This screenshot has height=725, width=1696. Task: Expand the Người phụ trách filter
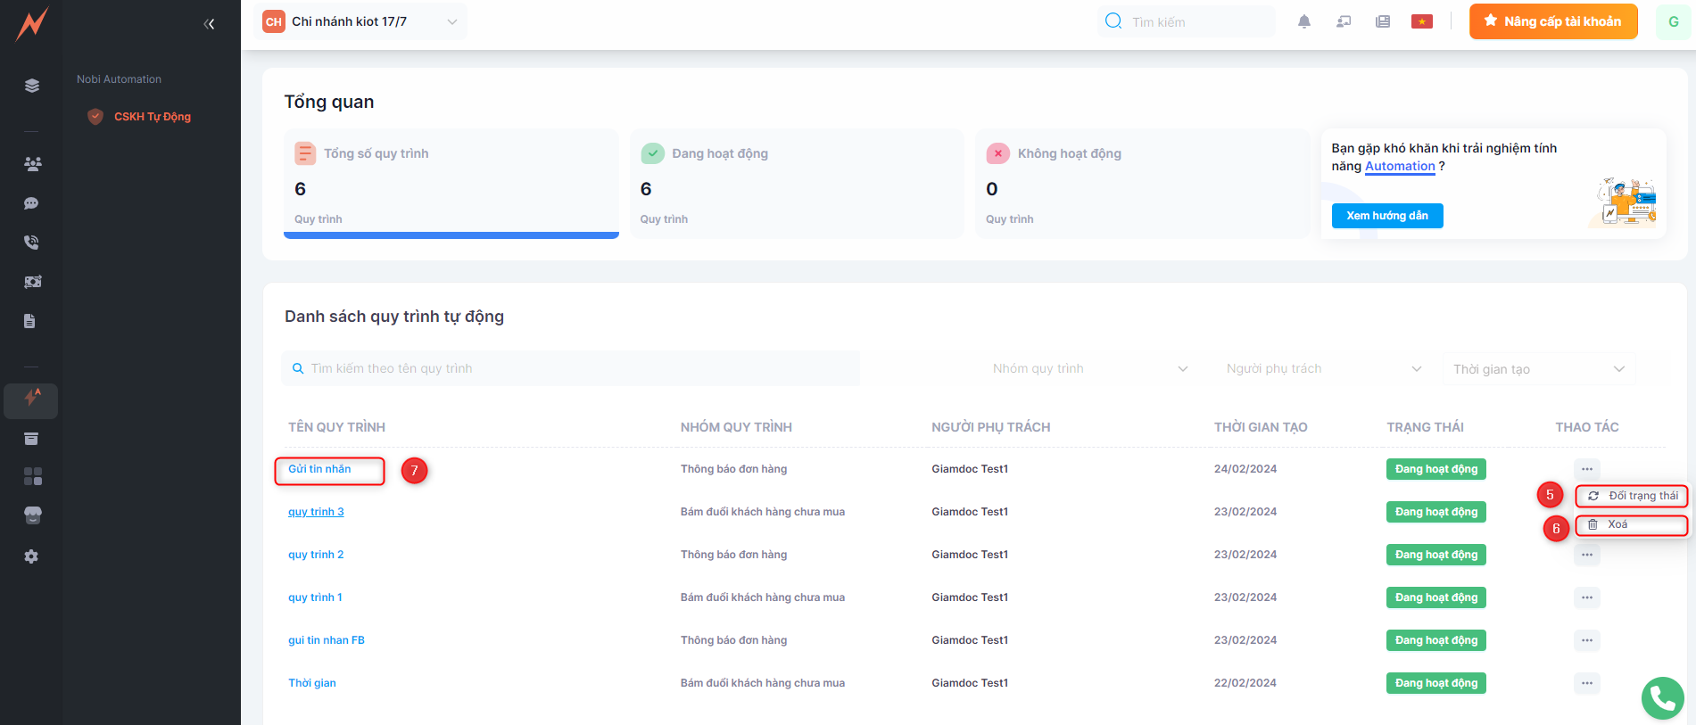click(1323, 368)
